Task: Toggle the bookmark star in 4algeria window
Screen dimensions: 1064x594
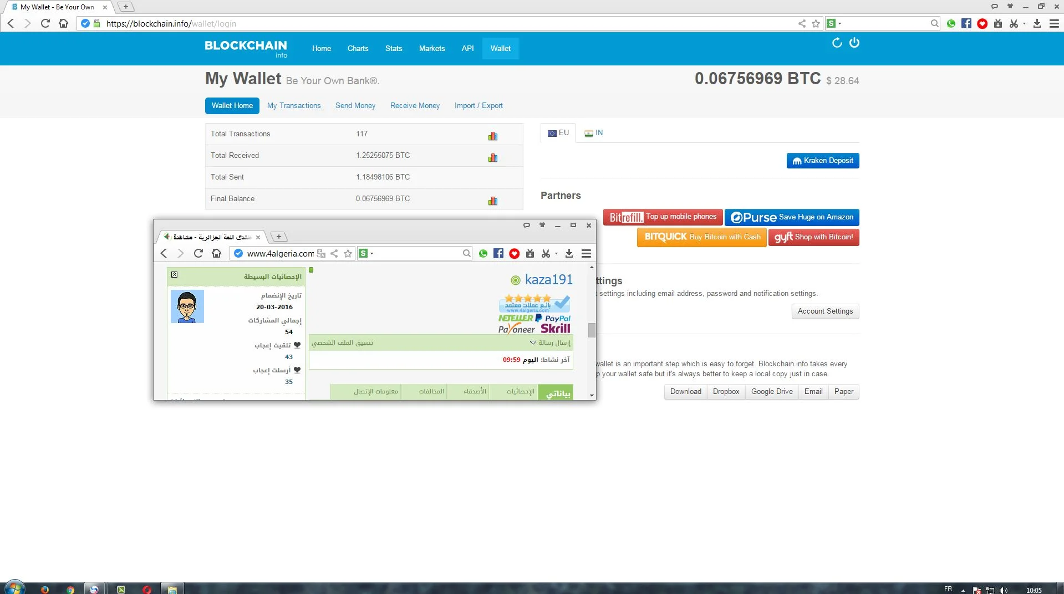Action: click(x=348, y=253)
